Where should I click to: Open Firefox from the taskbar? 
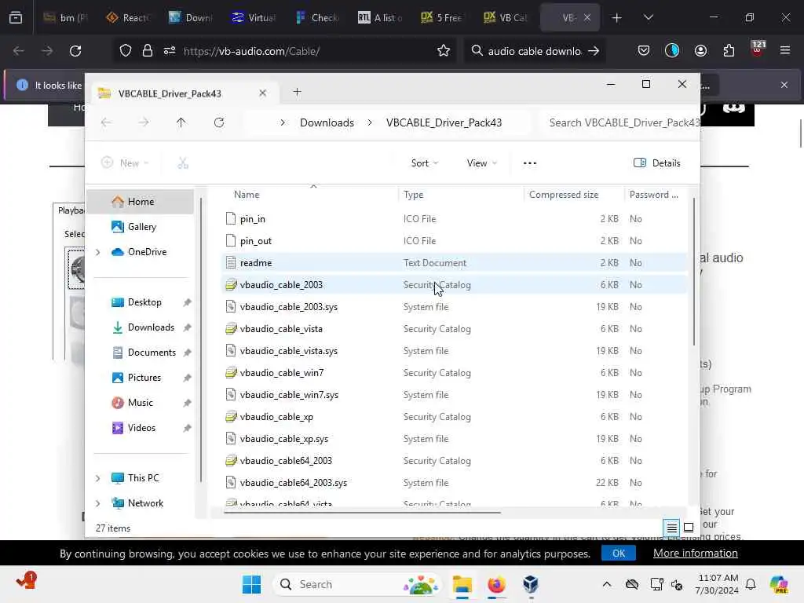(x=496, y=584)
